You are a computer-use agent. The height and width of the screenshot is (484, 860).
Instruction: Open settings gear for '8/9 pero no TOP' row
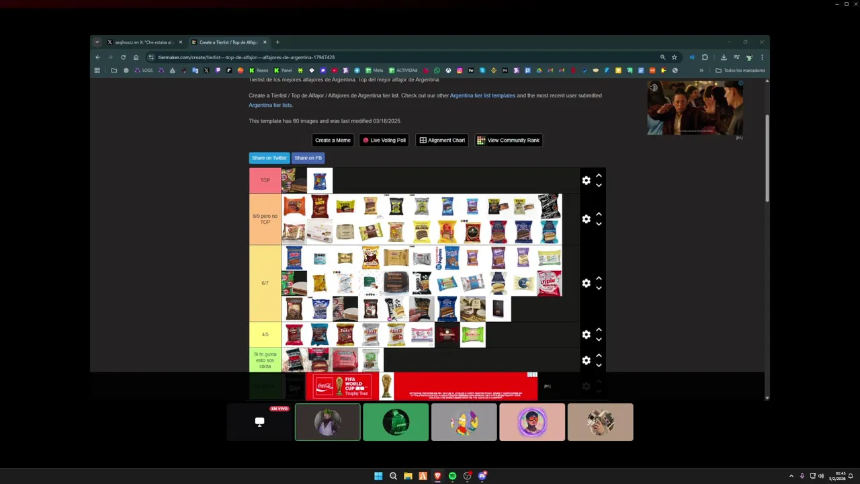(586, 219)
